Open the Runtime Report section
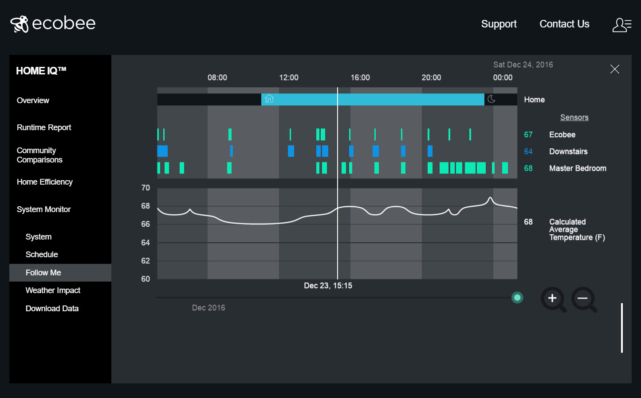 [44, 128]
